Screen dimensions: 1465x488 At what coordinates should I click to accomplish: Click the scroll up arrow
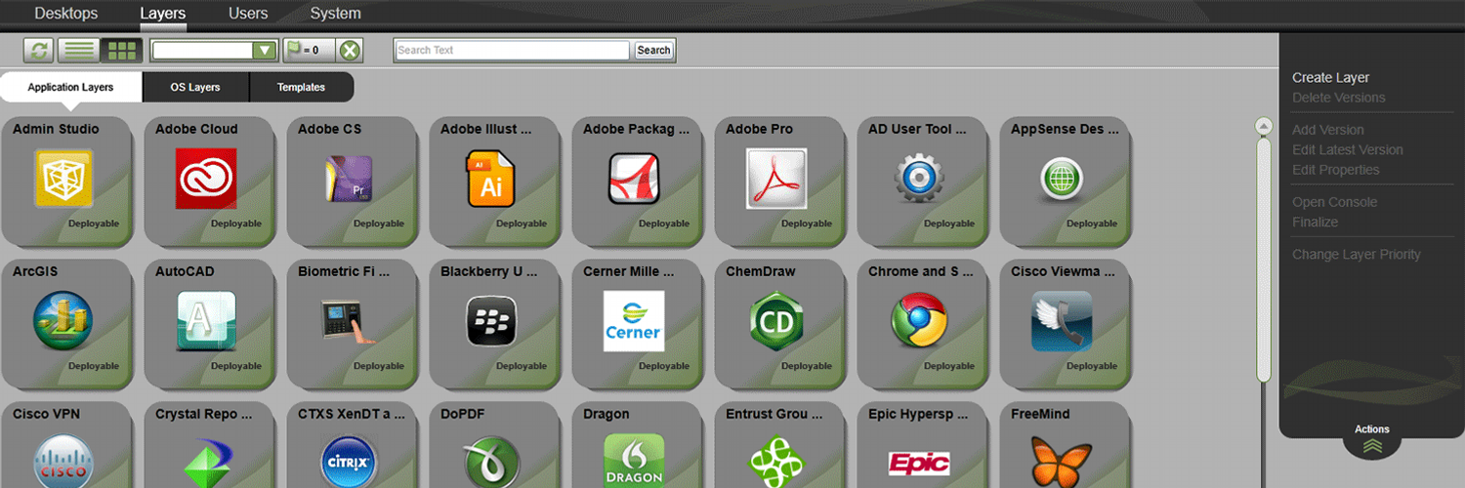[1264, 126]
